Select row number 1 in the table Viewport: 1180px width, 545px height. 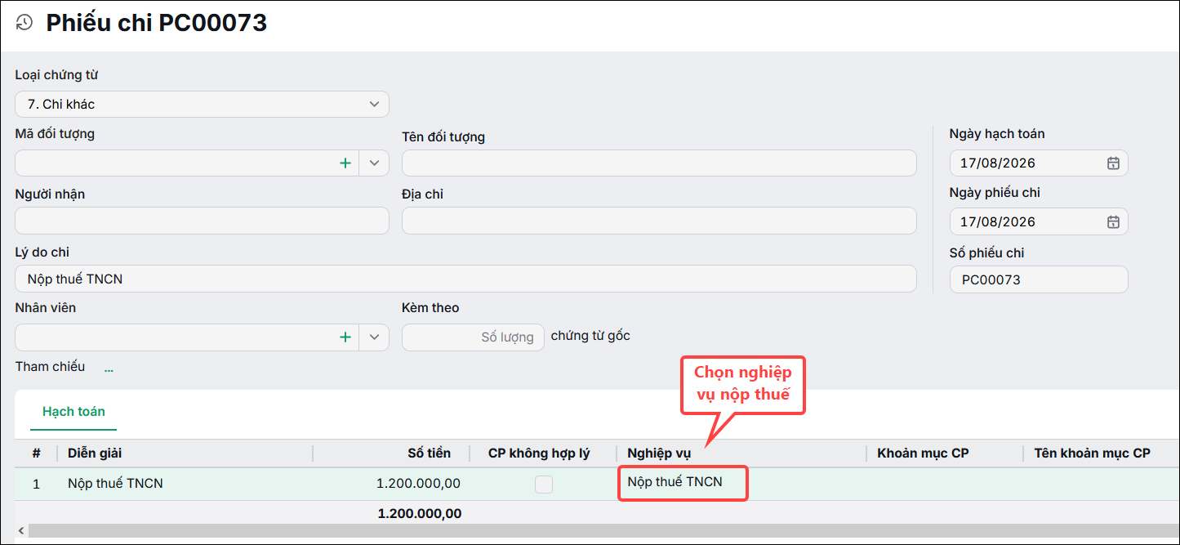tap(36, 484)
